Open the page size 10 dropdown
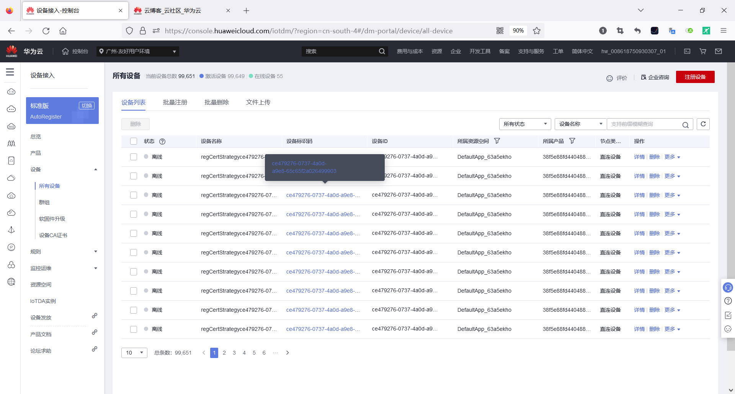This screenshot has width=735, height=394. [x=134, y=353]
